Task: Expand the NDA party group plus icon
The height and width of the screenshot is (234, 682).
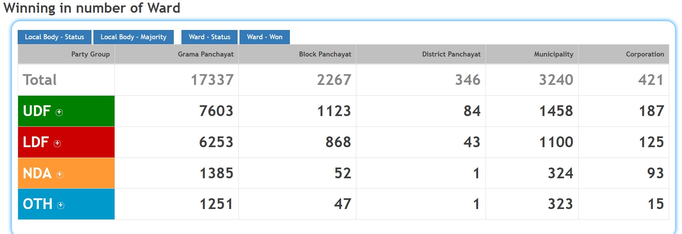Action: (x=60, y=174)
